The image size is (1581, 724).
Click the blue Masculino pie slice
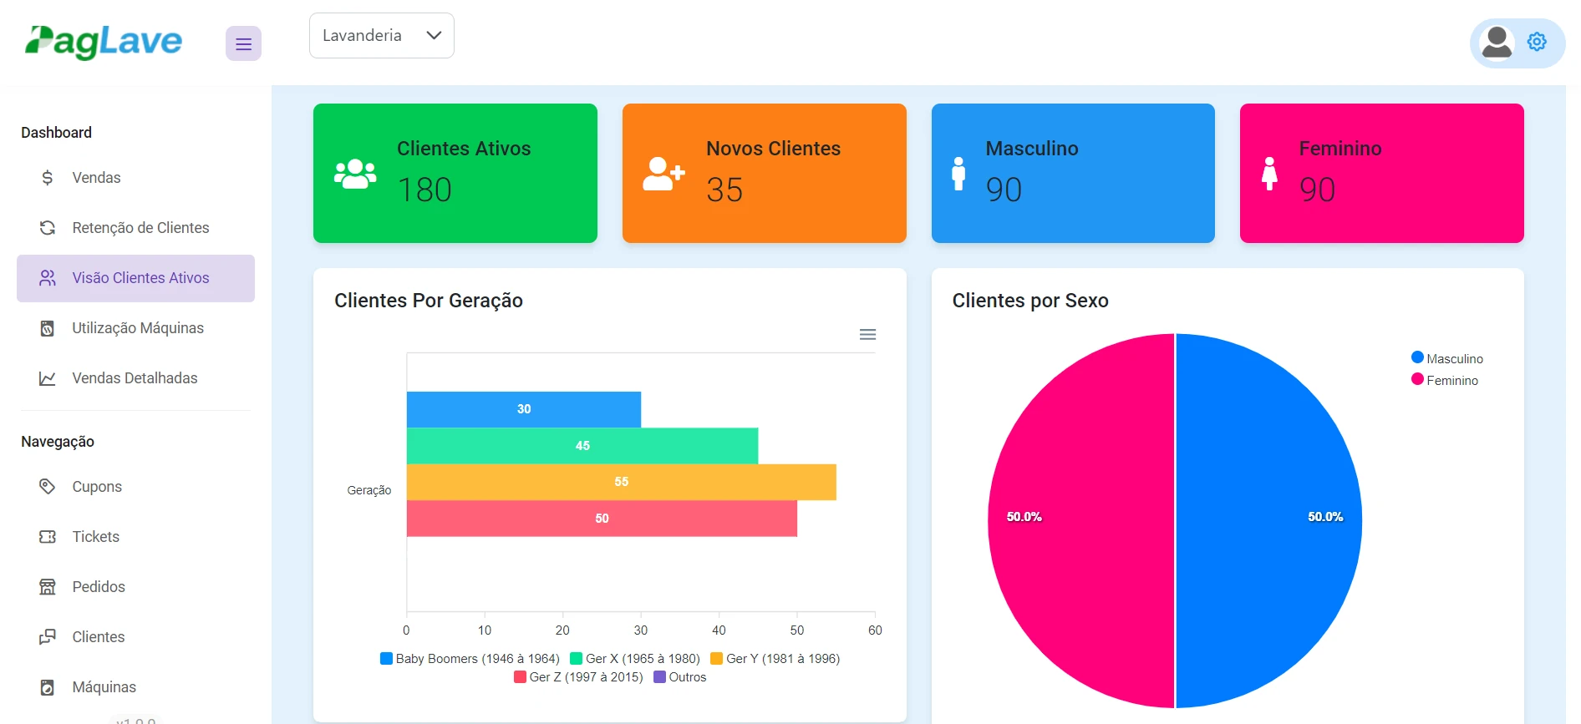(1270, 521)
